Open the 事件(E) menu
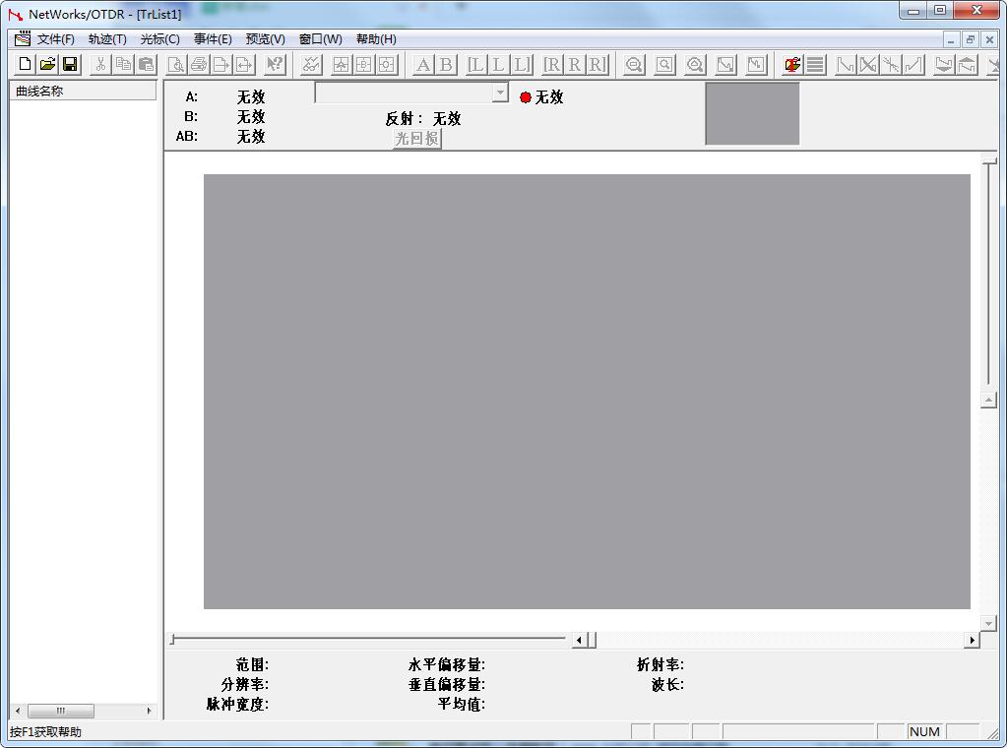Viewport: 1007px width, 748px height. click(x=213, y=39)
